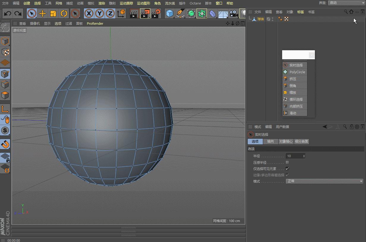Click Locked Workplane grid icon
366x242 pixels.
tap(5, 157)
